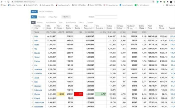175x108 pixels.
Task: Bookmark this page with the star icon
Action: [x=153, y=2]
